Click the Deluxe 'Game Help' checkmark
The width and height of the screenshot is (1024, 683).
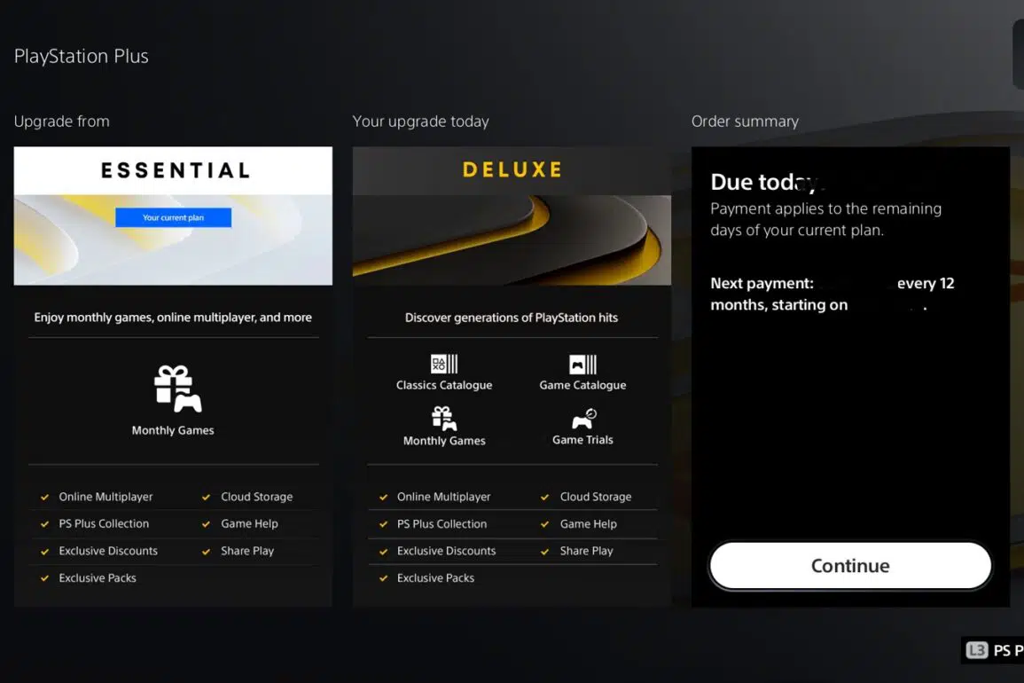click(544, 524)
